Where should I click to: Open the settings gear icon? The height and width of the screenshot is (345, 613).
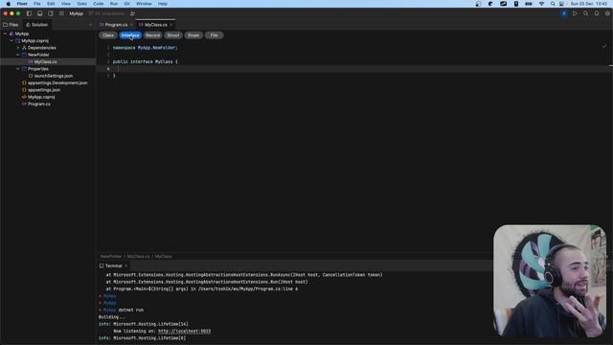click(x=607, y=13)
